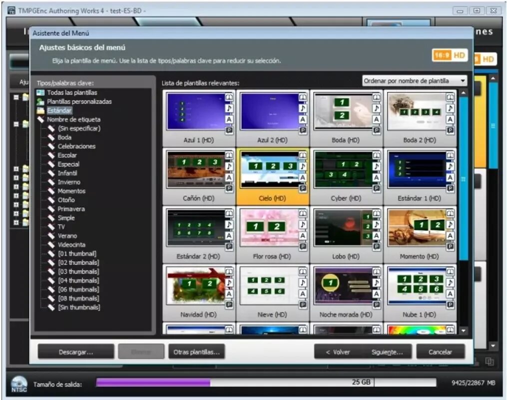Click scrollbar down arrow in background window
Image resolution: width=507 pixels, height=400 pixels.
[x=493, y=346]
